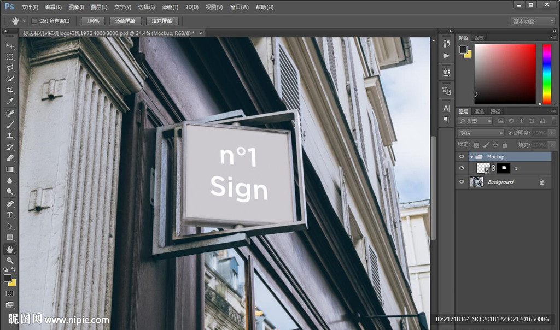Viewport: 560px width, 330px height.
Task: Toggle lock position icon
Action: click(x=495, y=145)
